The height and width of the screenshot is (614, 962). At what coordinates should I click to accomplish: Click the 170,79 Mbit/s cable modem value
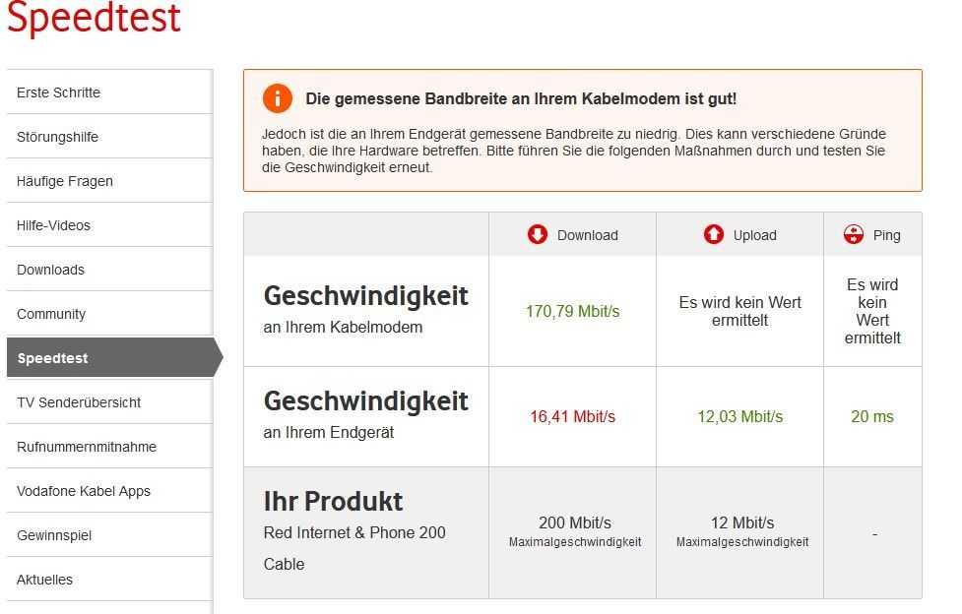572,311
